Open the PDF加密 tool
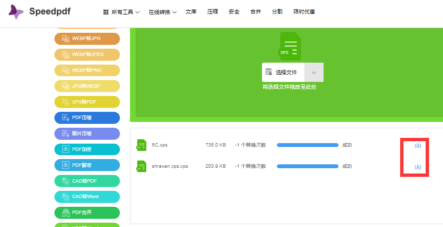Viewport: 443px width, 227px height. click(87, 149)
